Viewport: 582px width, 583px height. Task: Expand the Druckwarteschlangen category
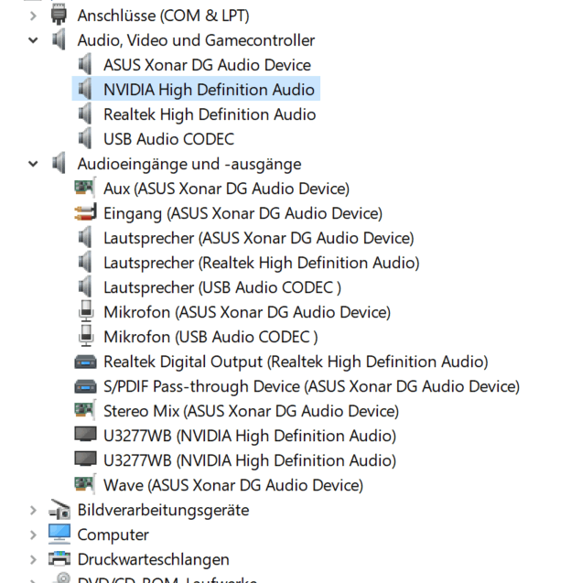click(x=33, y=559)
